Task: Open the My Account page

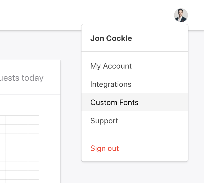Action: pyautogui.click(x=111, y=66)
